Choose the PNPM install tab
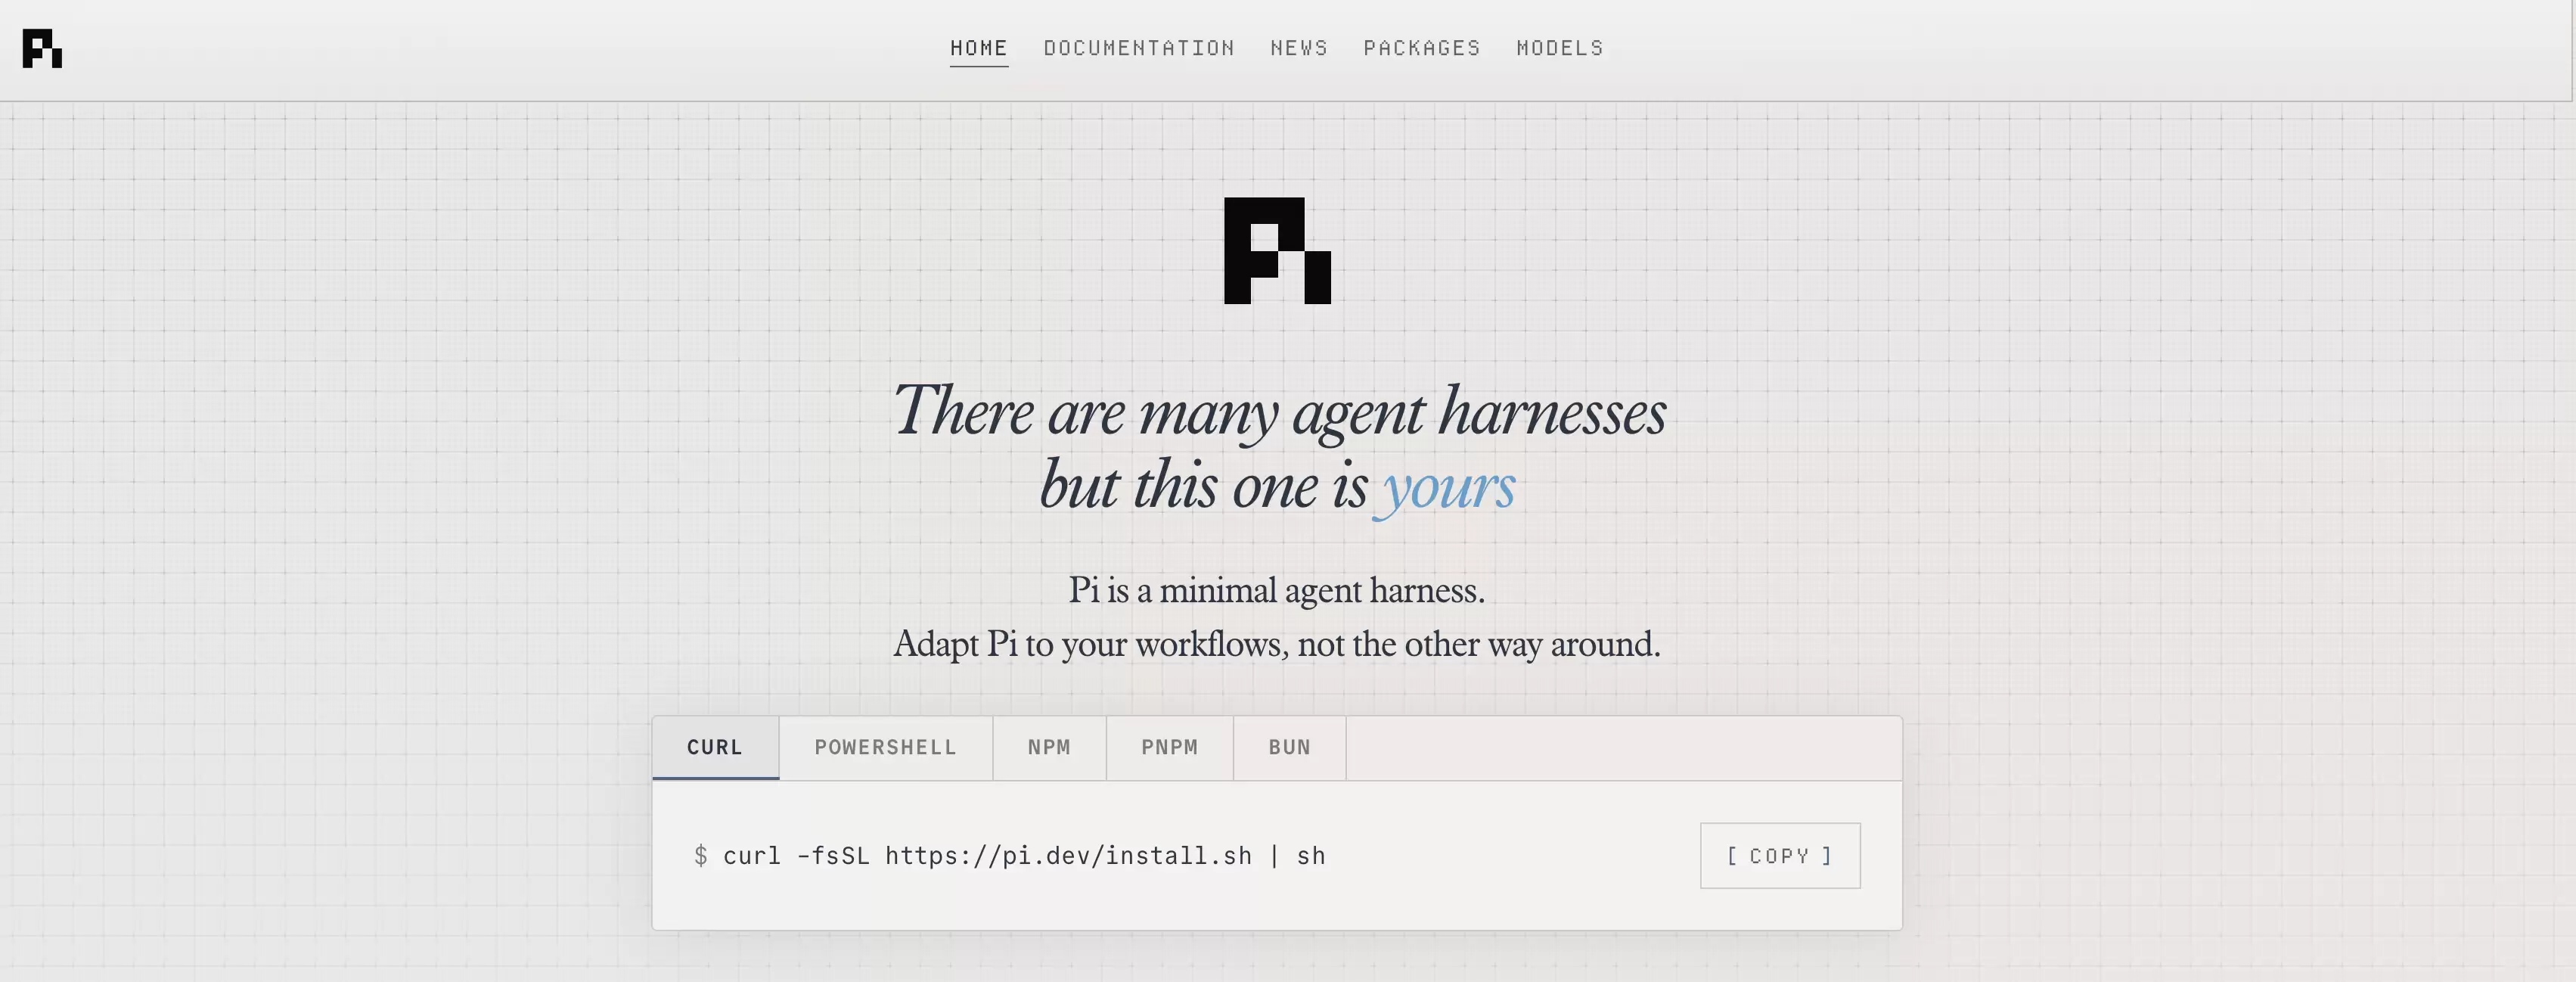 pos(1170,748)
